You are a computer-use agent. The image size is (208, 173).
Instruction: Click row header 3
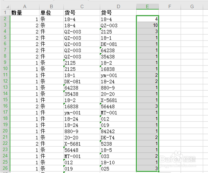pos(5,25)
